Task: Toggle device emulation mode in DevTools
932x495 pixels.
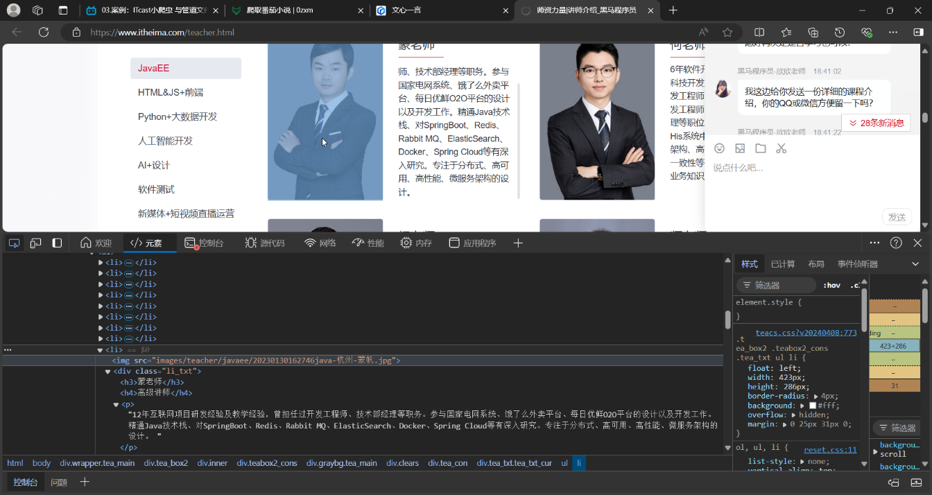Action: (x=35, y=243)
